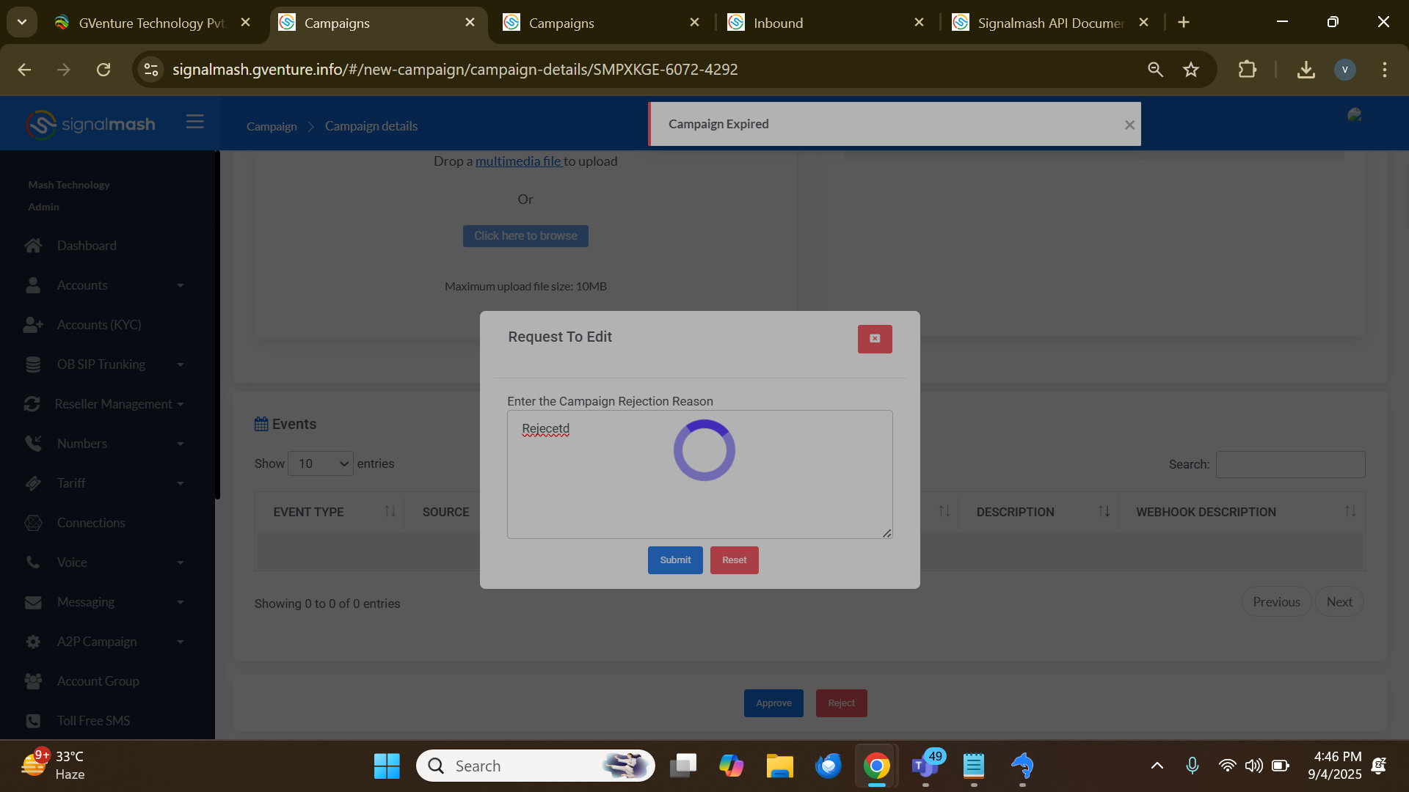Viewport: 1409px width, 792px height.
Task: Switch to Signalmash API Documentation tab
Action: (1049, 23)
